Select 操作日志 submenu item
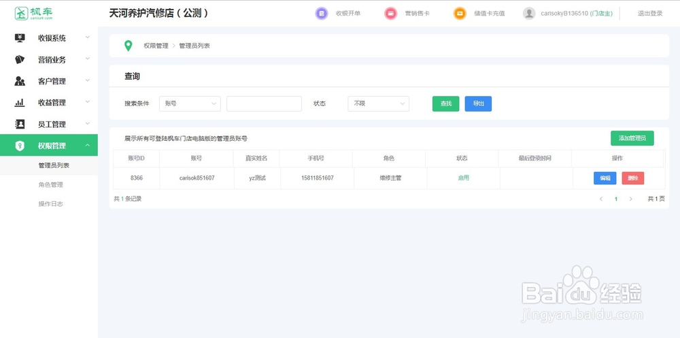This screenshot has height=338, width=680. (x=51, y=203)
